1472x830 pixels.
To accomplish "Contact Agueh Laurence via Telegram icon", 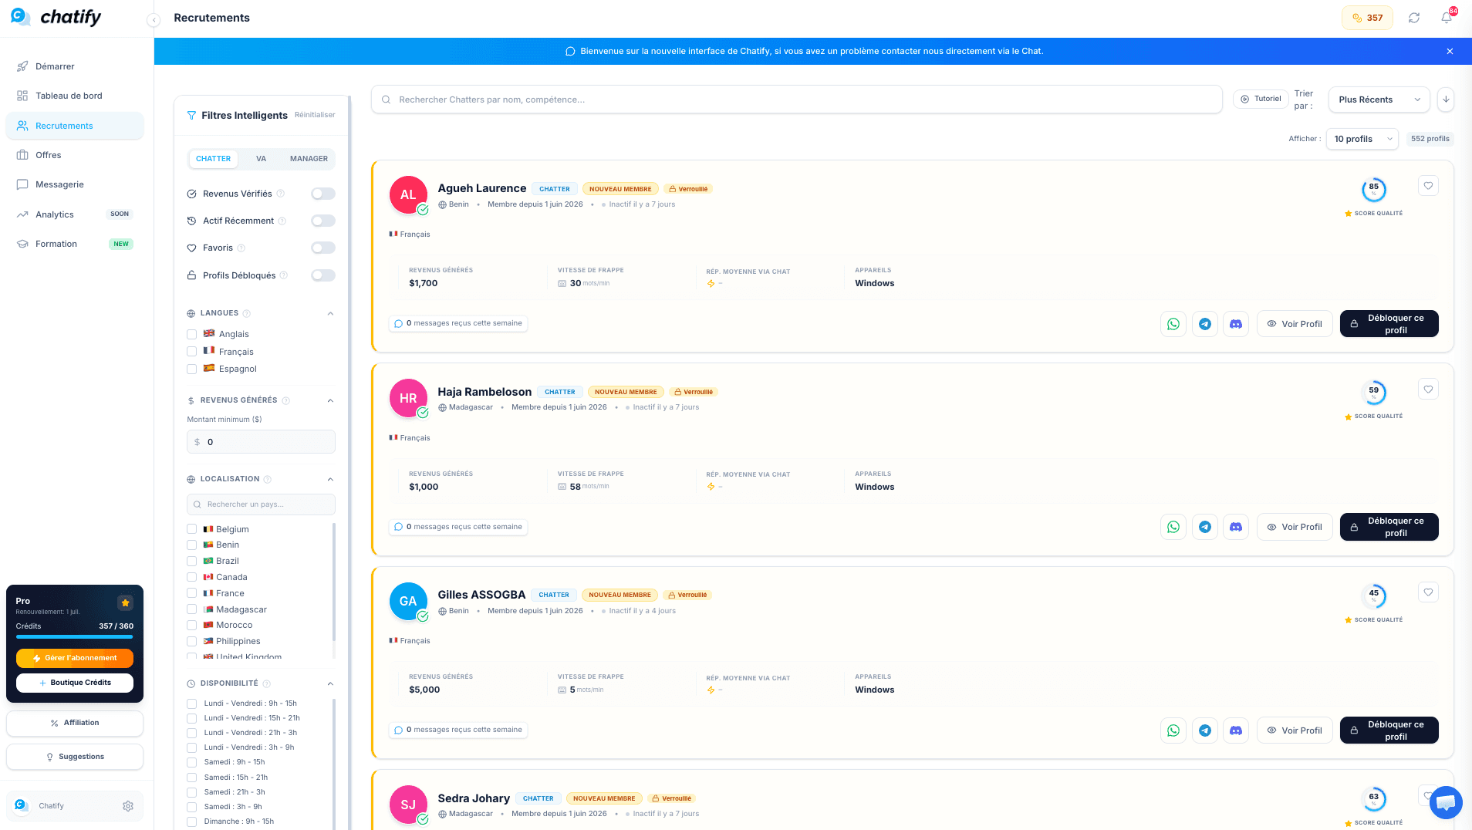I will (x=1205, y=324).
